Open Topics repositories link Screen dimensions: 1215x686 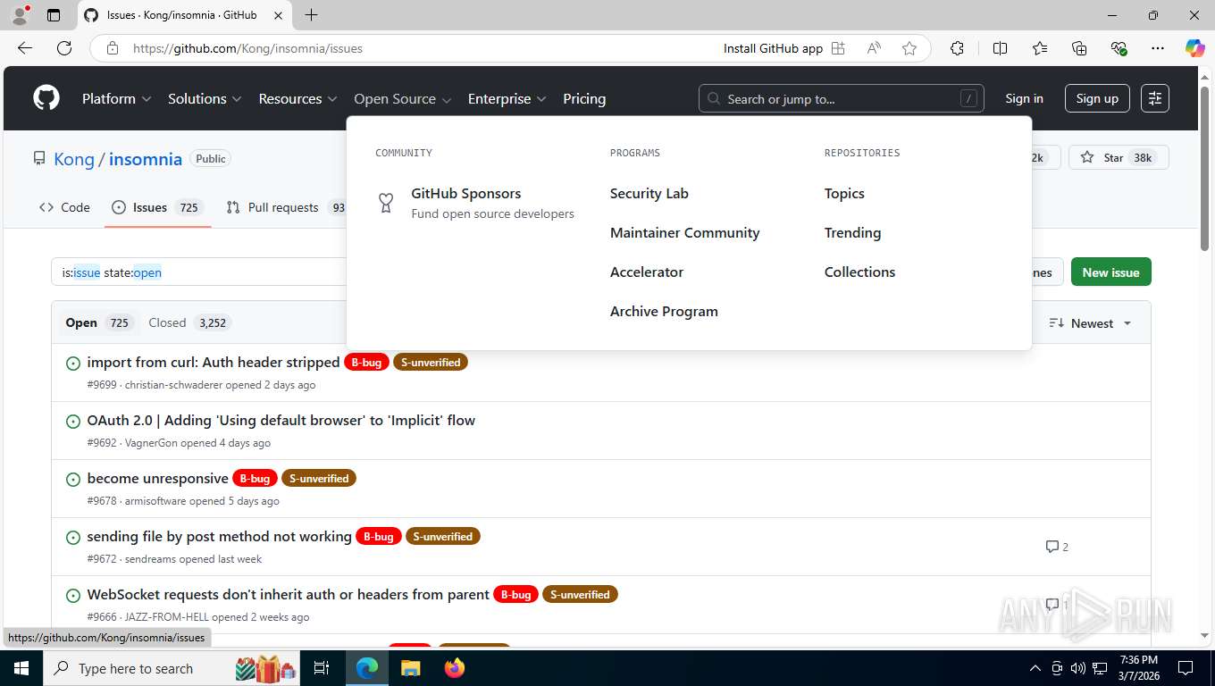pyautogui.click(x=844, y=193)
